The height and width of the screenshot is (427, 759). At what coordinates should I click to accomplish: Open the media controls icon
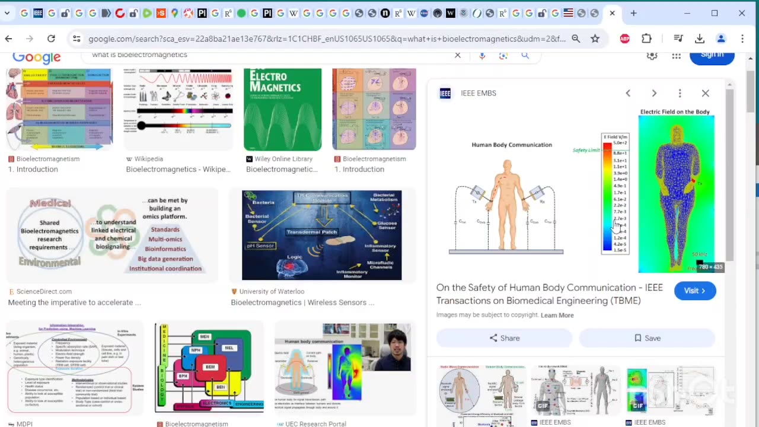(x=678, y=39)
